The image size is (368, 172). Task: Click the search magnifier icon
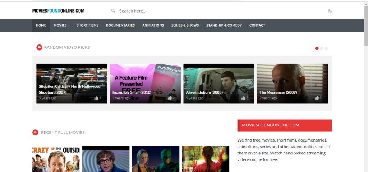pyautogui.click(x=113, y=11)
